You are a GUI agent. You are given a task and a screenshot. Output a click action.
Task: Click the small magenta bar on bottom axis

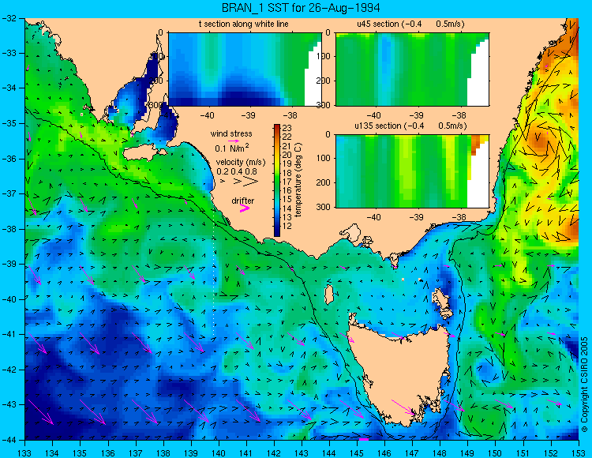[x=364, y=439]
